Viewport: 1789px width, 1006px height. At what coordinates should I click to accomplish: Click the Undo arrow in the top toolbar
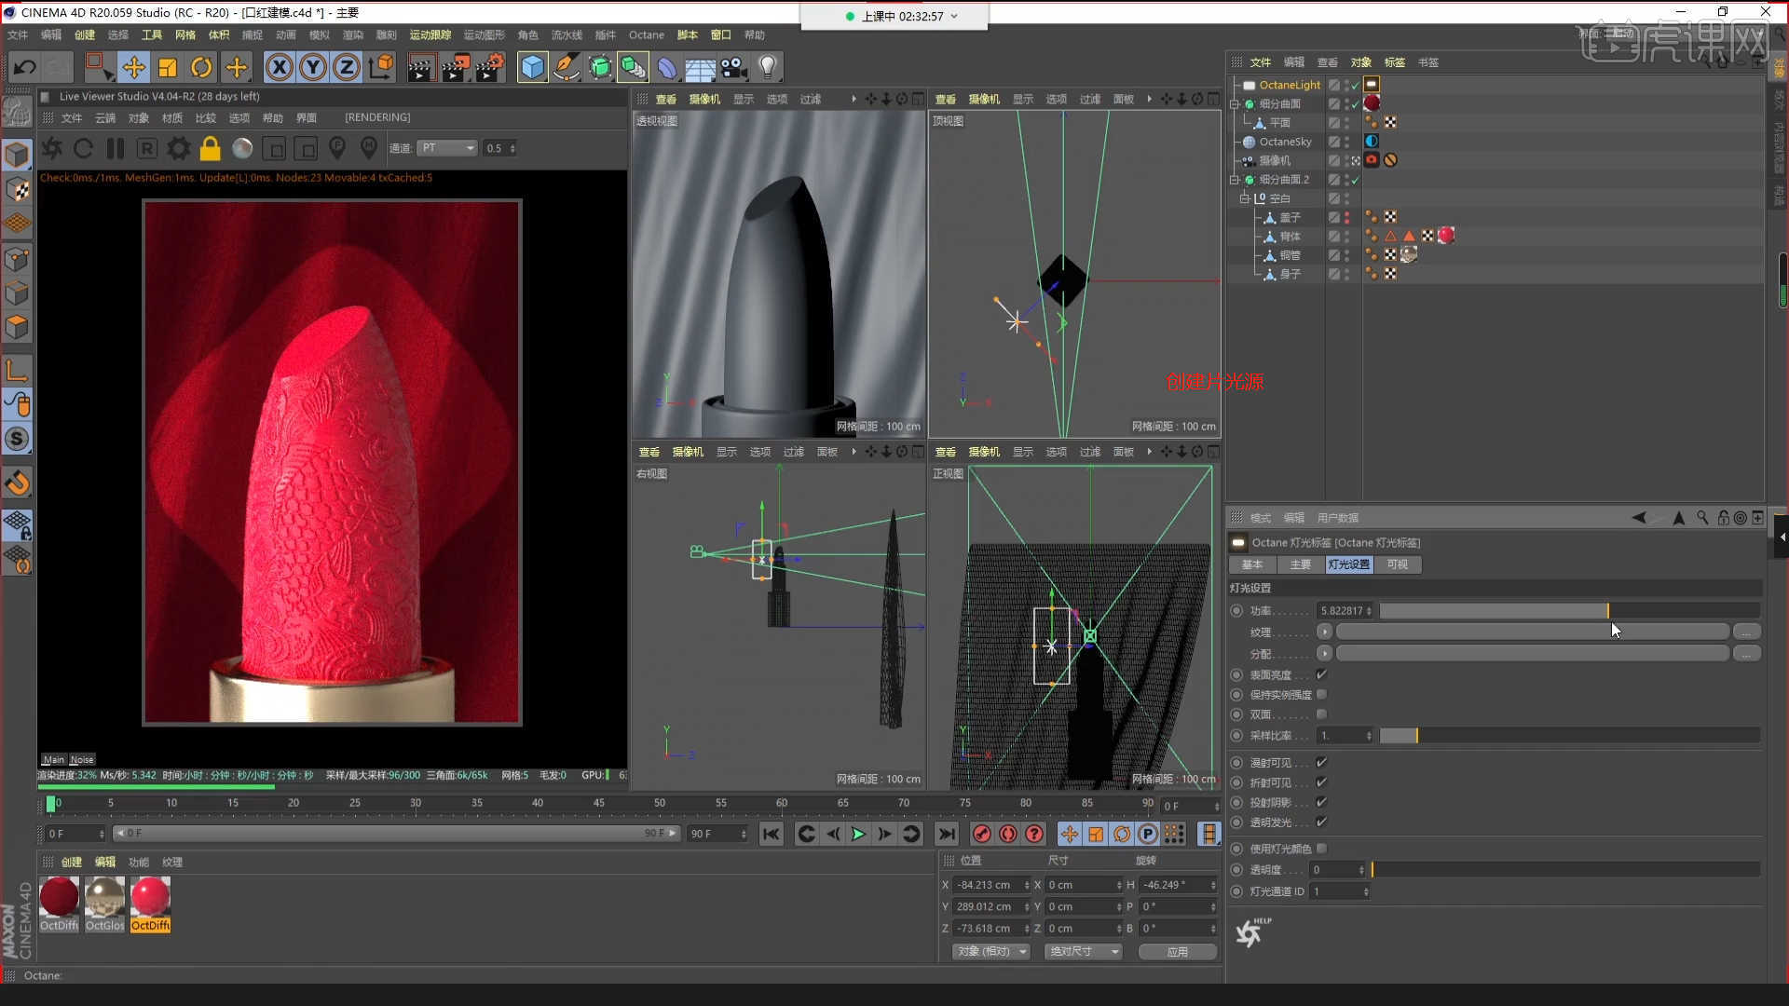coord(25,67)
